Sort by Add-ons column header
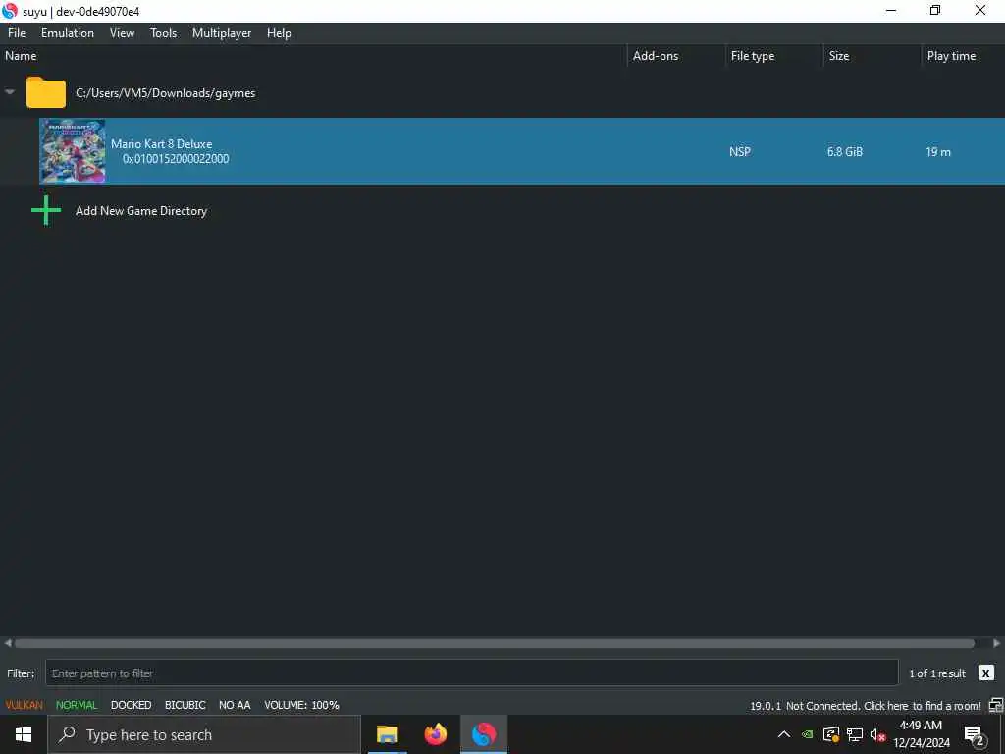Screen dimensions: 1005x754 point(676,56)
